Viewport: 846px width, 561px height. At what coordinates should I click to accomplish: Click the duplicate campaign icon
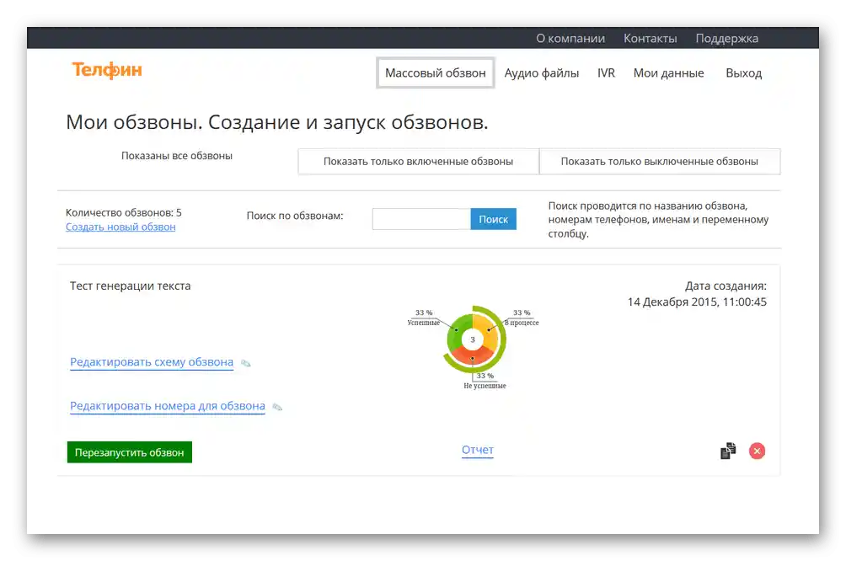(726, 451)
